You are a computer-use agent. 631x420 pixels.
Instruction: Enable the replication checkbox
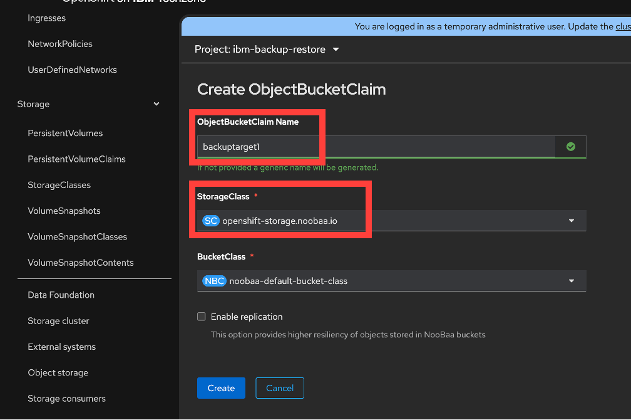[x=202, y=317]
